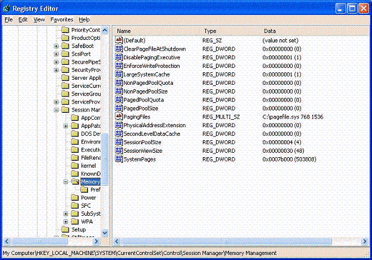Screen dimensions: 372x260
Task: Expand the AppPatches key
Action: tap(66, 126)
